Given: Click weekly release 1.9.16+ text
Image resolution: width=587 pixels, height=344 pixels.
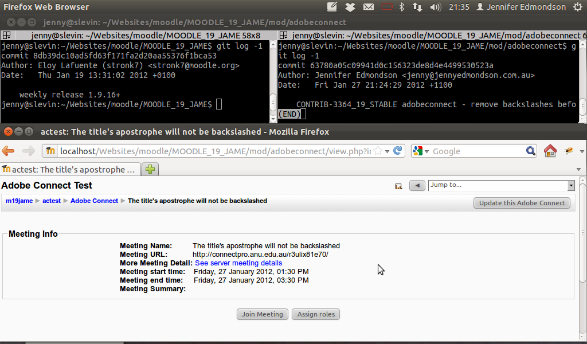Looking at the screenshot, I should click(x=70, y=95).
